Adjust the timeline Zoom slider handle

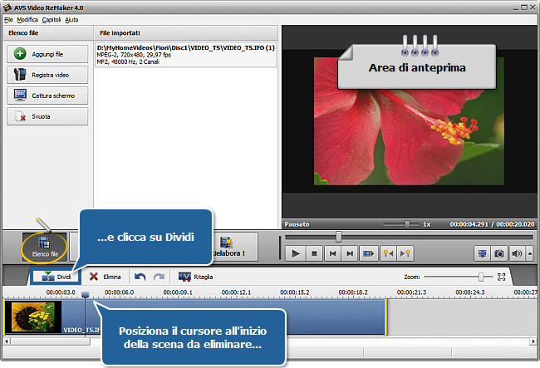(x=480, y=277)
